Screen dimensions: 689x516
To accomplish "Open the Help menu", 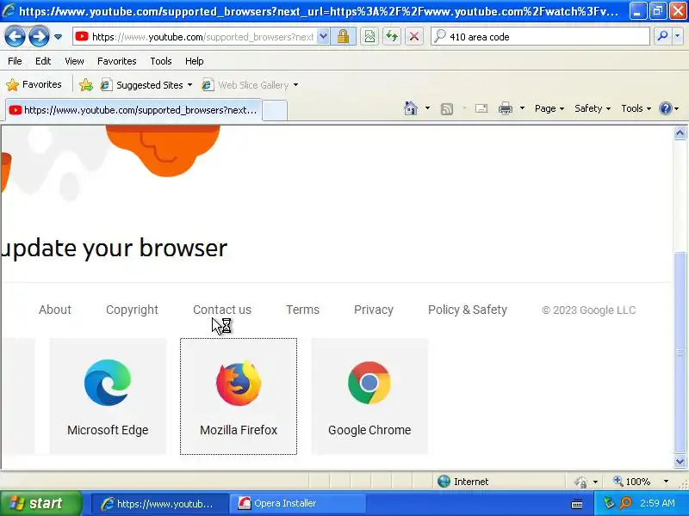I will (x=195, y=61).
